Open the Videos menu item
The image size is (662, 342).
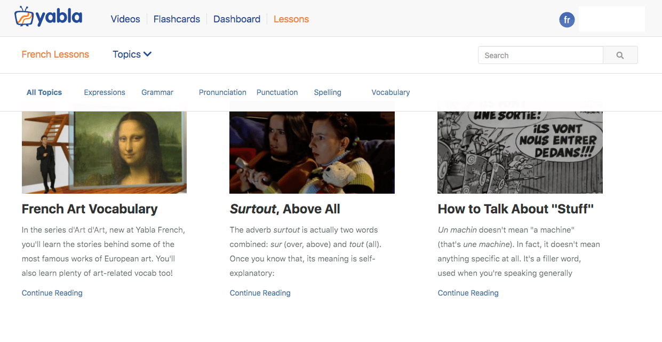125,19
